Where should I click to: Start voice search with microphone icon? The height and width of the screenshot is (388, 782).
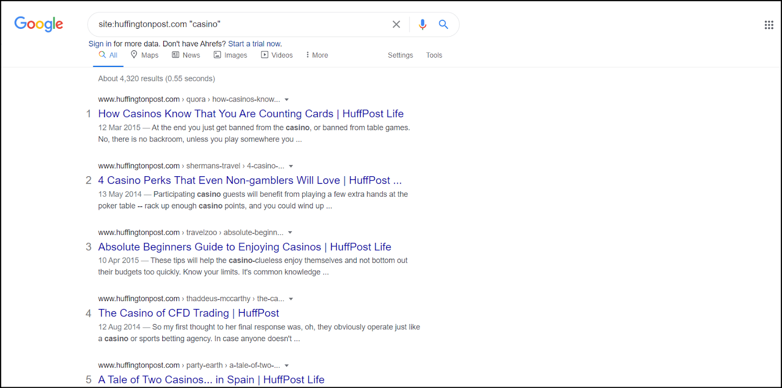click(x=423, y=24)
